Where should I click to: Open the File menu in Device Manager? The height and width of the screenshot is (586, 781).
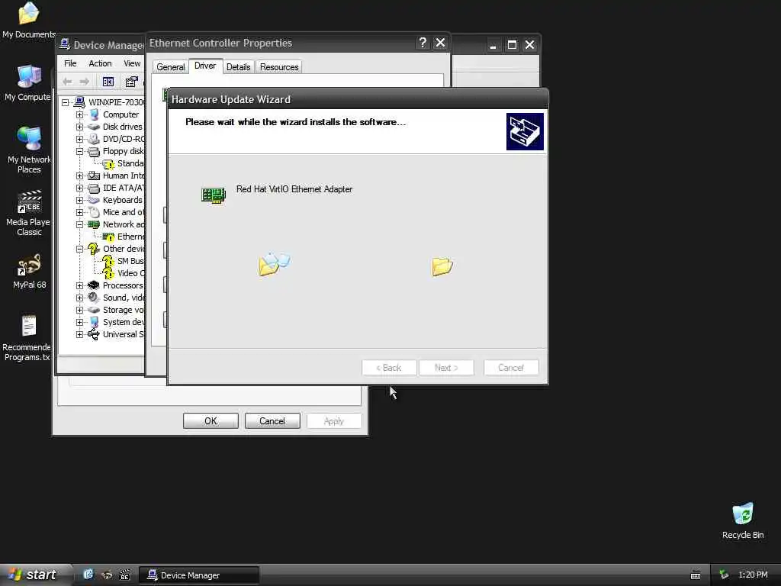(70, 63)
